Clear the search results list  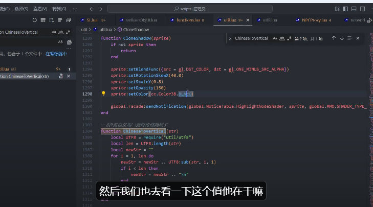pos(43,20)
